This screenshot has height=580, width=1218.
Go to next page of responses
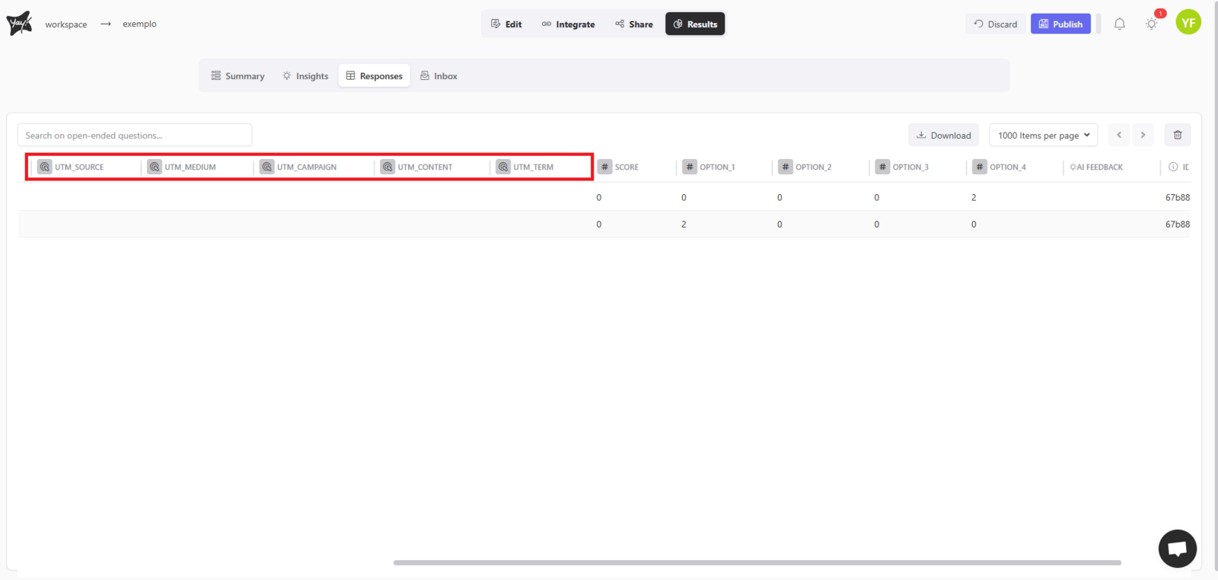point(1143,135)
